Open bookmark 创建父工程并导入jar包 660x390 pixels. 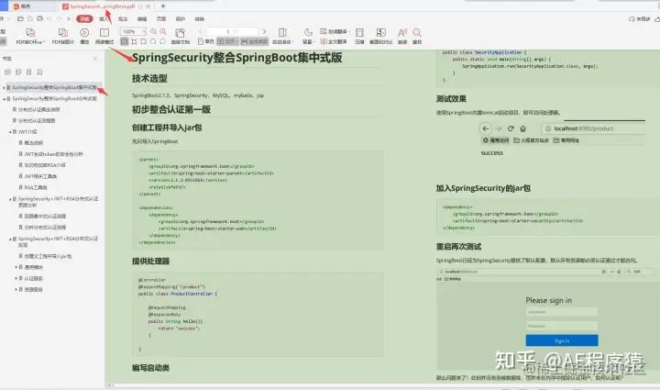pos(48,257)
